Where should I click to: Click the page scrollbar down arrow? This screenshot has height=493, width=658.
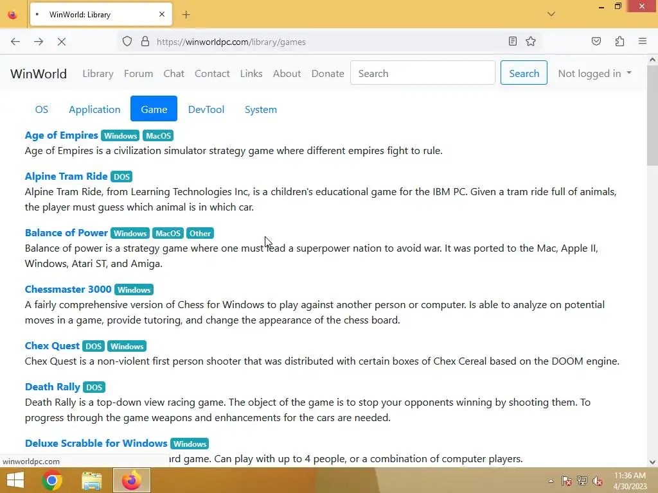coord(652,462)
